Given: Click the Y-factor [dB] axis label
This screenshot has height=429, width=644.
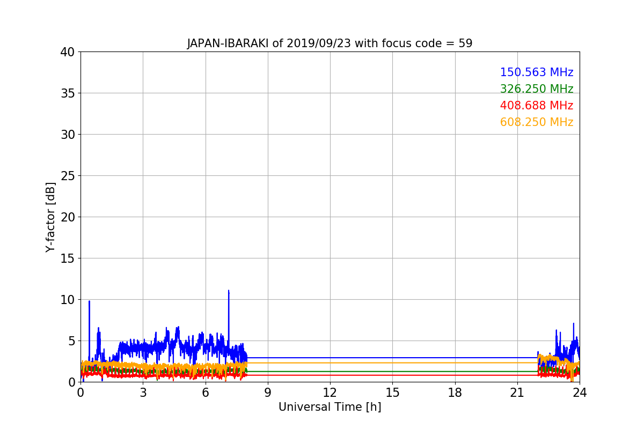Looking at the screenshot, I should tap(50, 217).
